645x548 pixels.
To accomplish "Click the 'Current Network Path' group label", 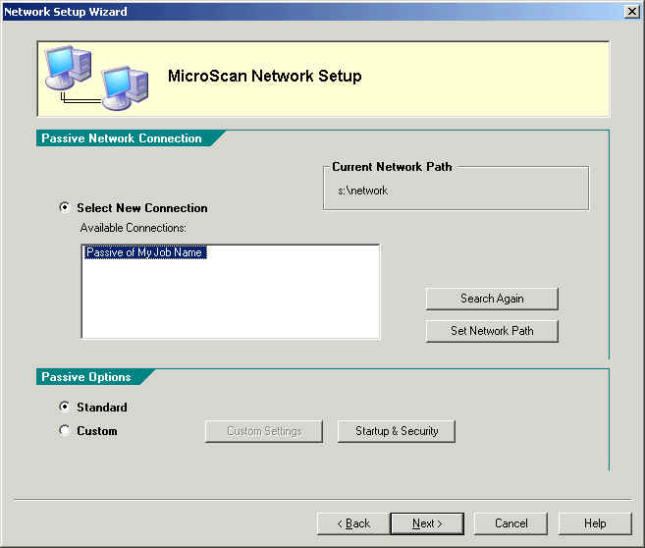I will [x=392, y=167].
